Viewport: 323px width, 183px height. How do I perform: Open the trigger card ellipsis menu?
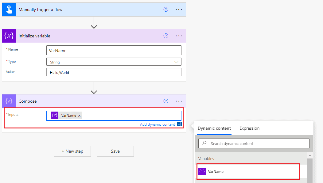point(179,9)
